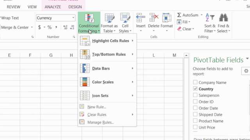Image resolution: width=250 pixels, height=140 pixels.
Task: Check the Unit Price field
Action: (x=195, y=127)
